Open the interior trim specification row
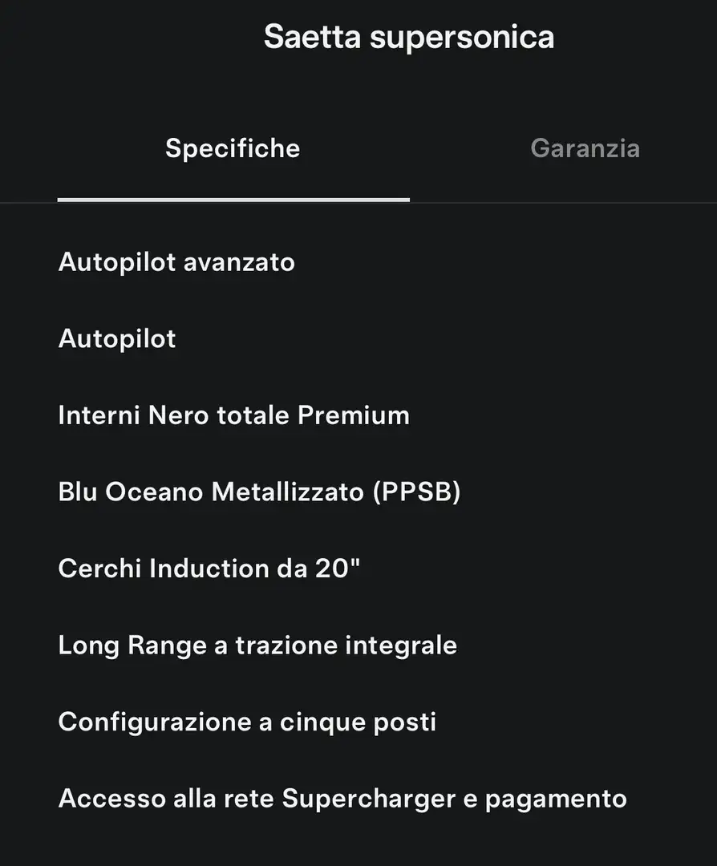The width and height of the screenshot is (717, 866). click(x=233, y=415)
